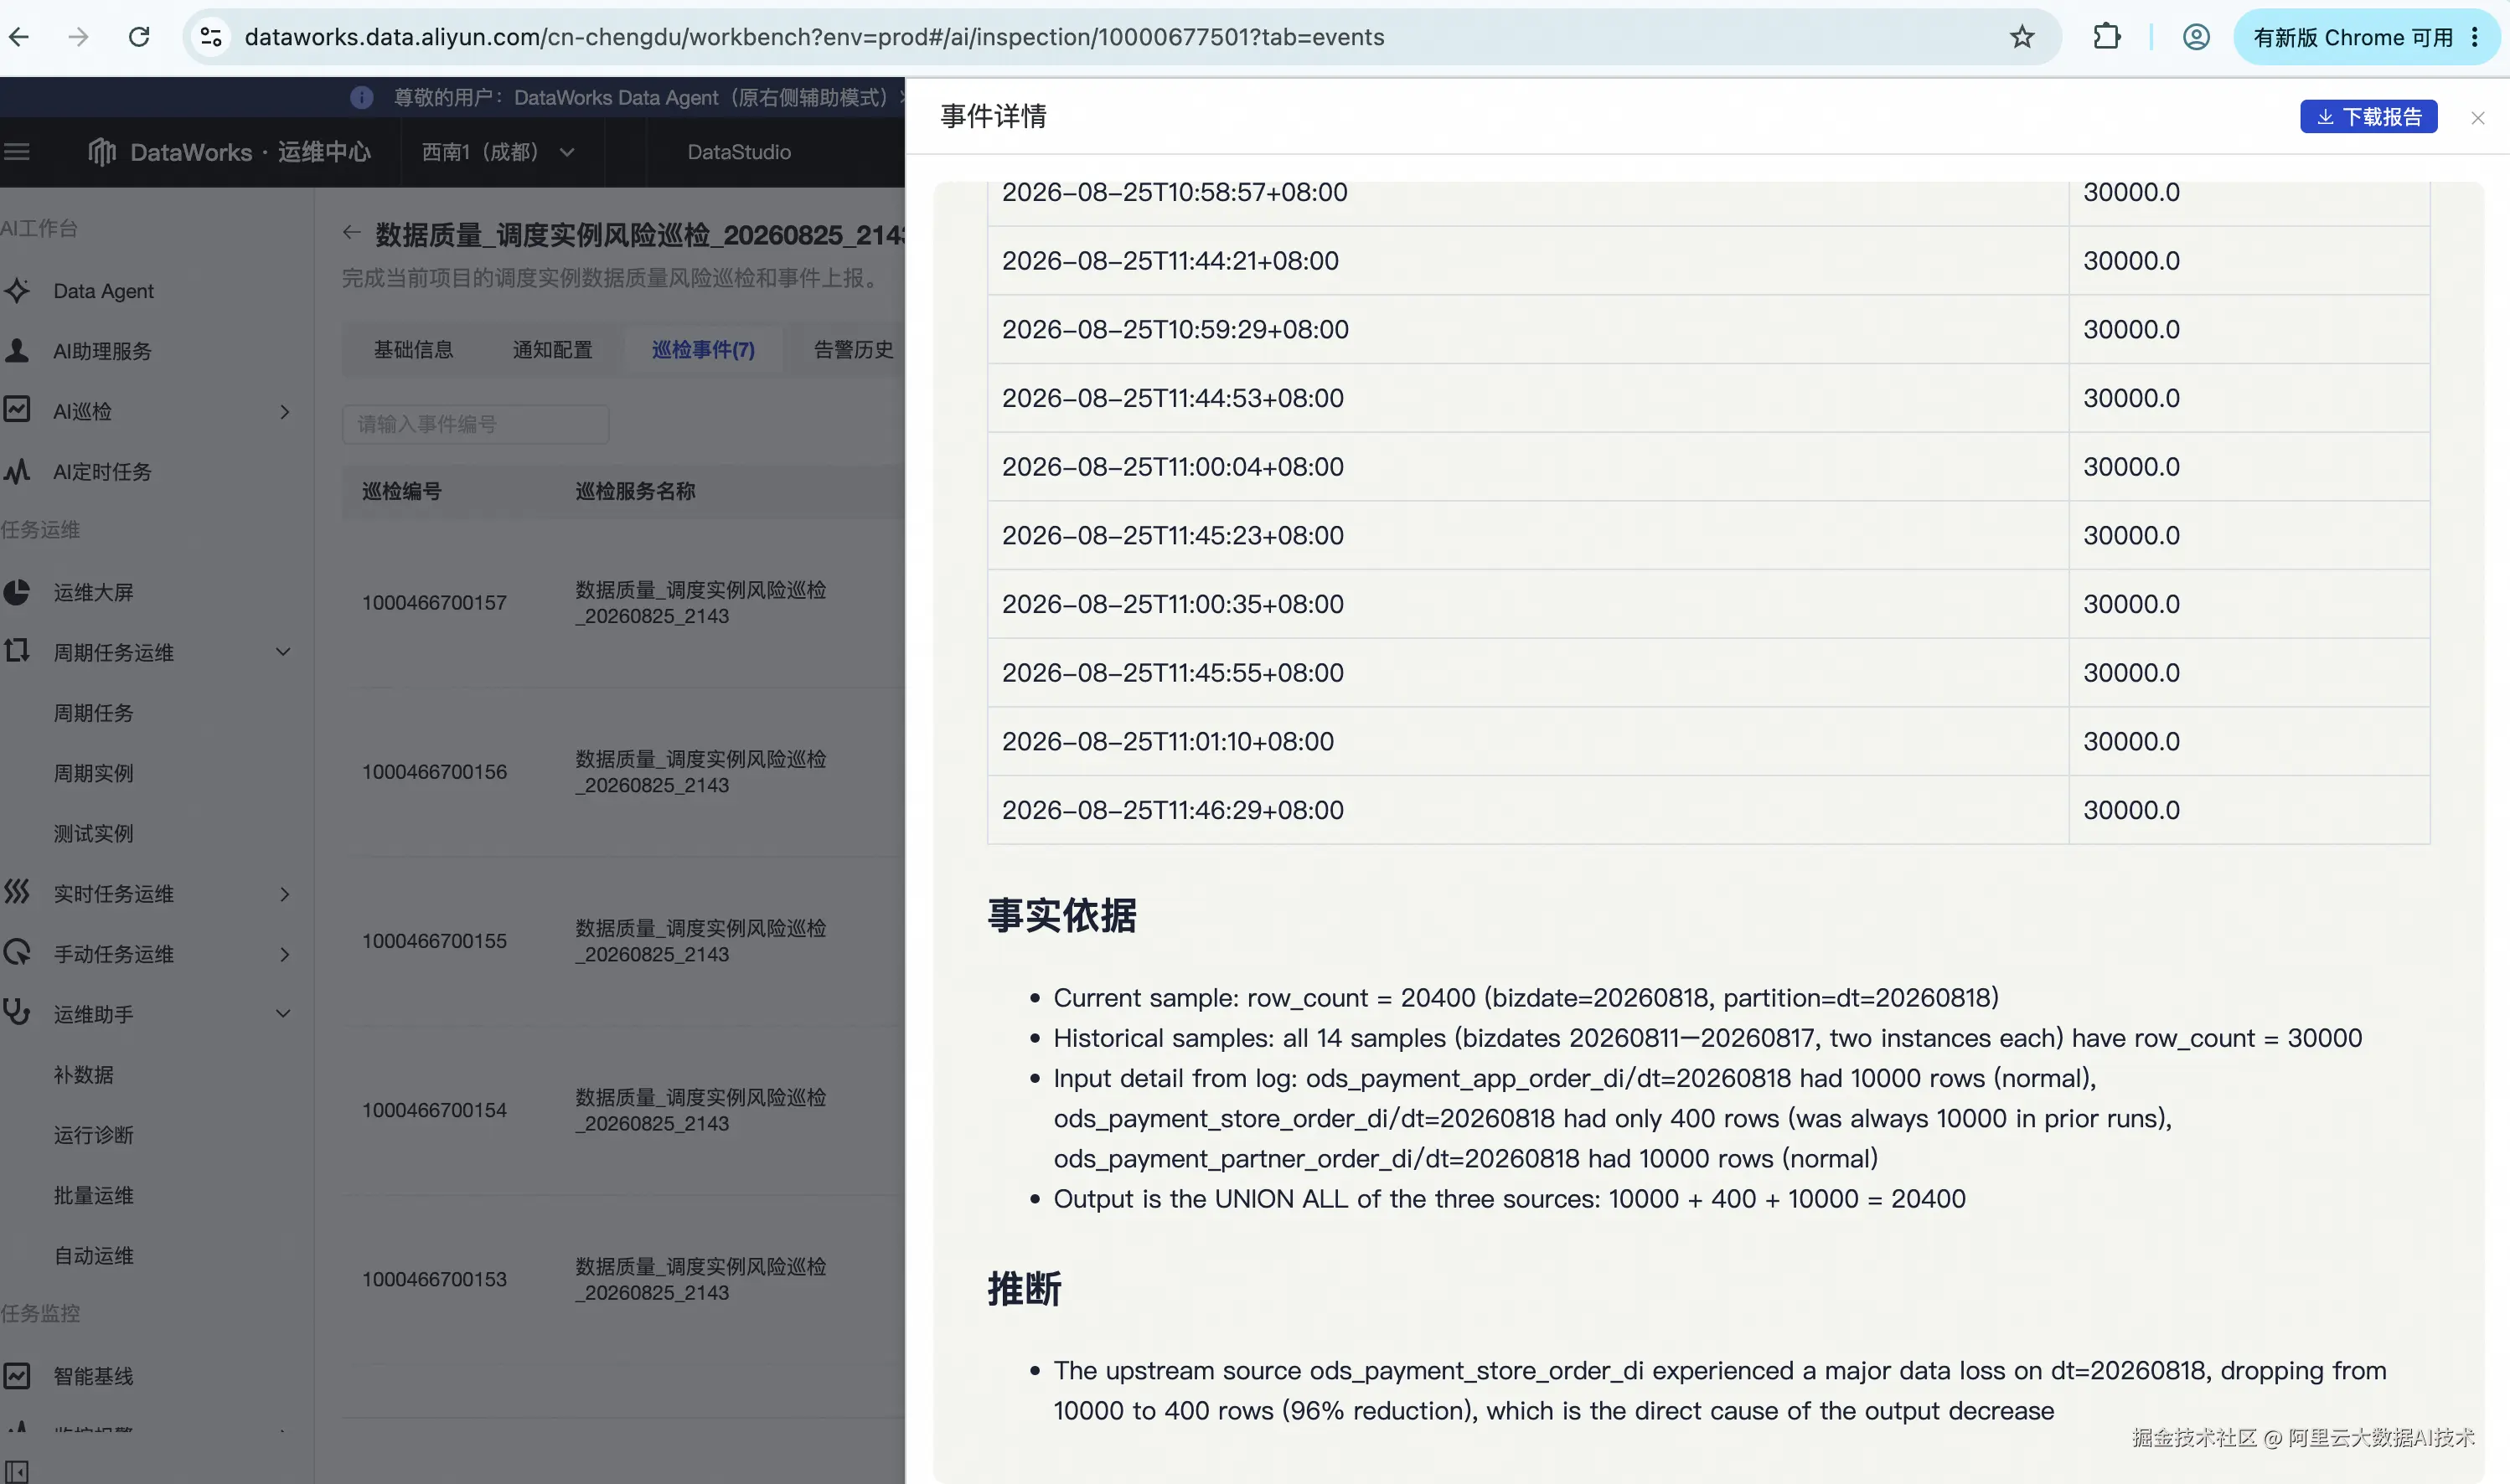
Task: Open 智能基线 in sidebar
Action: tap(93, 1376)
